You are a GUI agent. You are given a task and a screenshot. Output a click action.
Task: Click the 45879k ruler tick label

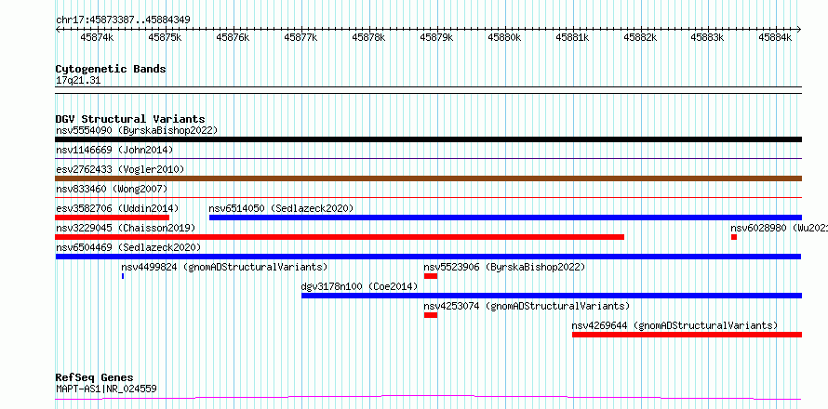click(436, 37)
